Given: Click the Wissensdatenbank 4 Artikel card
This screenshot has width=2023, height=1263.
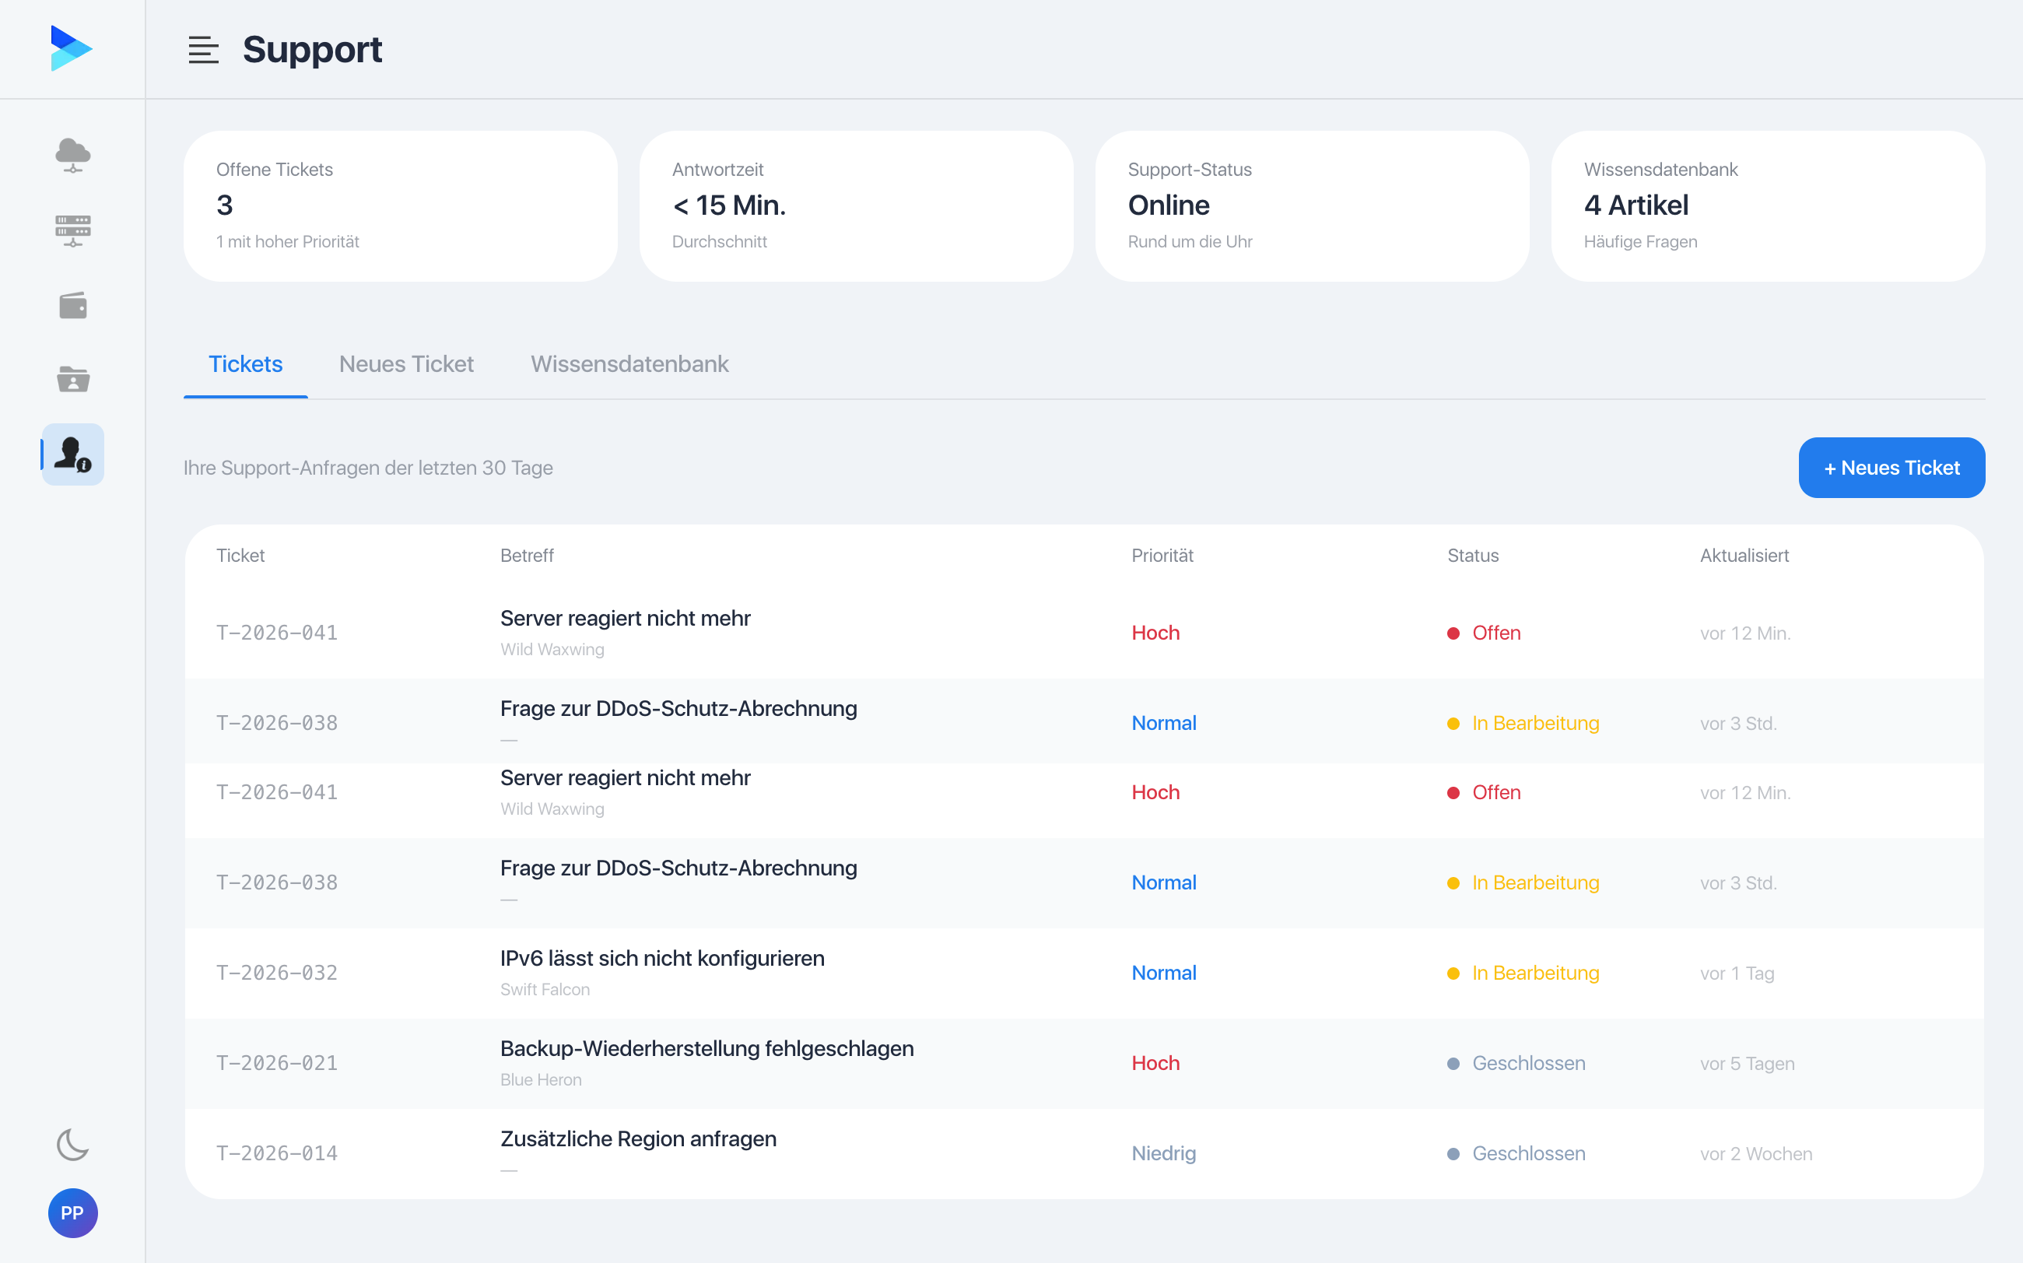Looking at the screenshot, I should pos(1768,205).
